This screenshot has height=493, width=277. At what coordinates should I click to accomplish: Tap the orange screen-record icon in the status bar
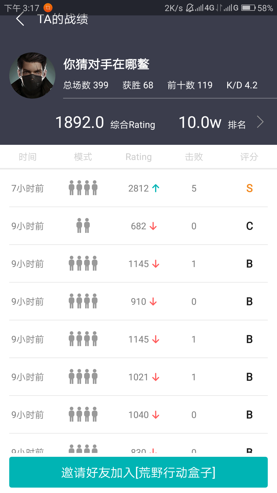coord(48,8)
